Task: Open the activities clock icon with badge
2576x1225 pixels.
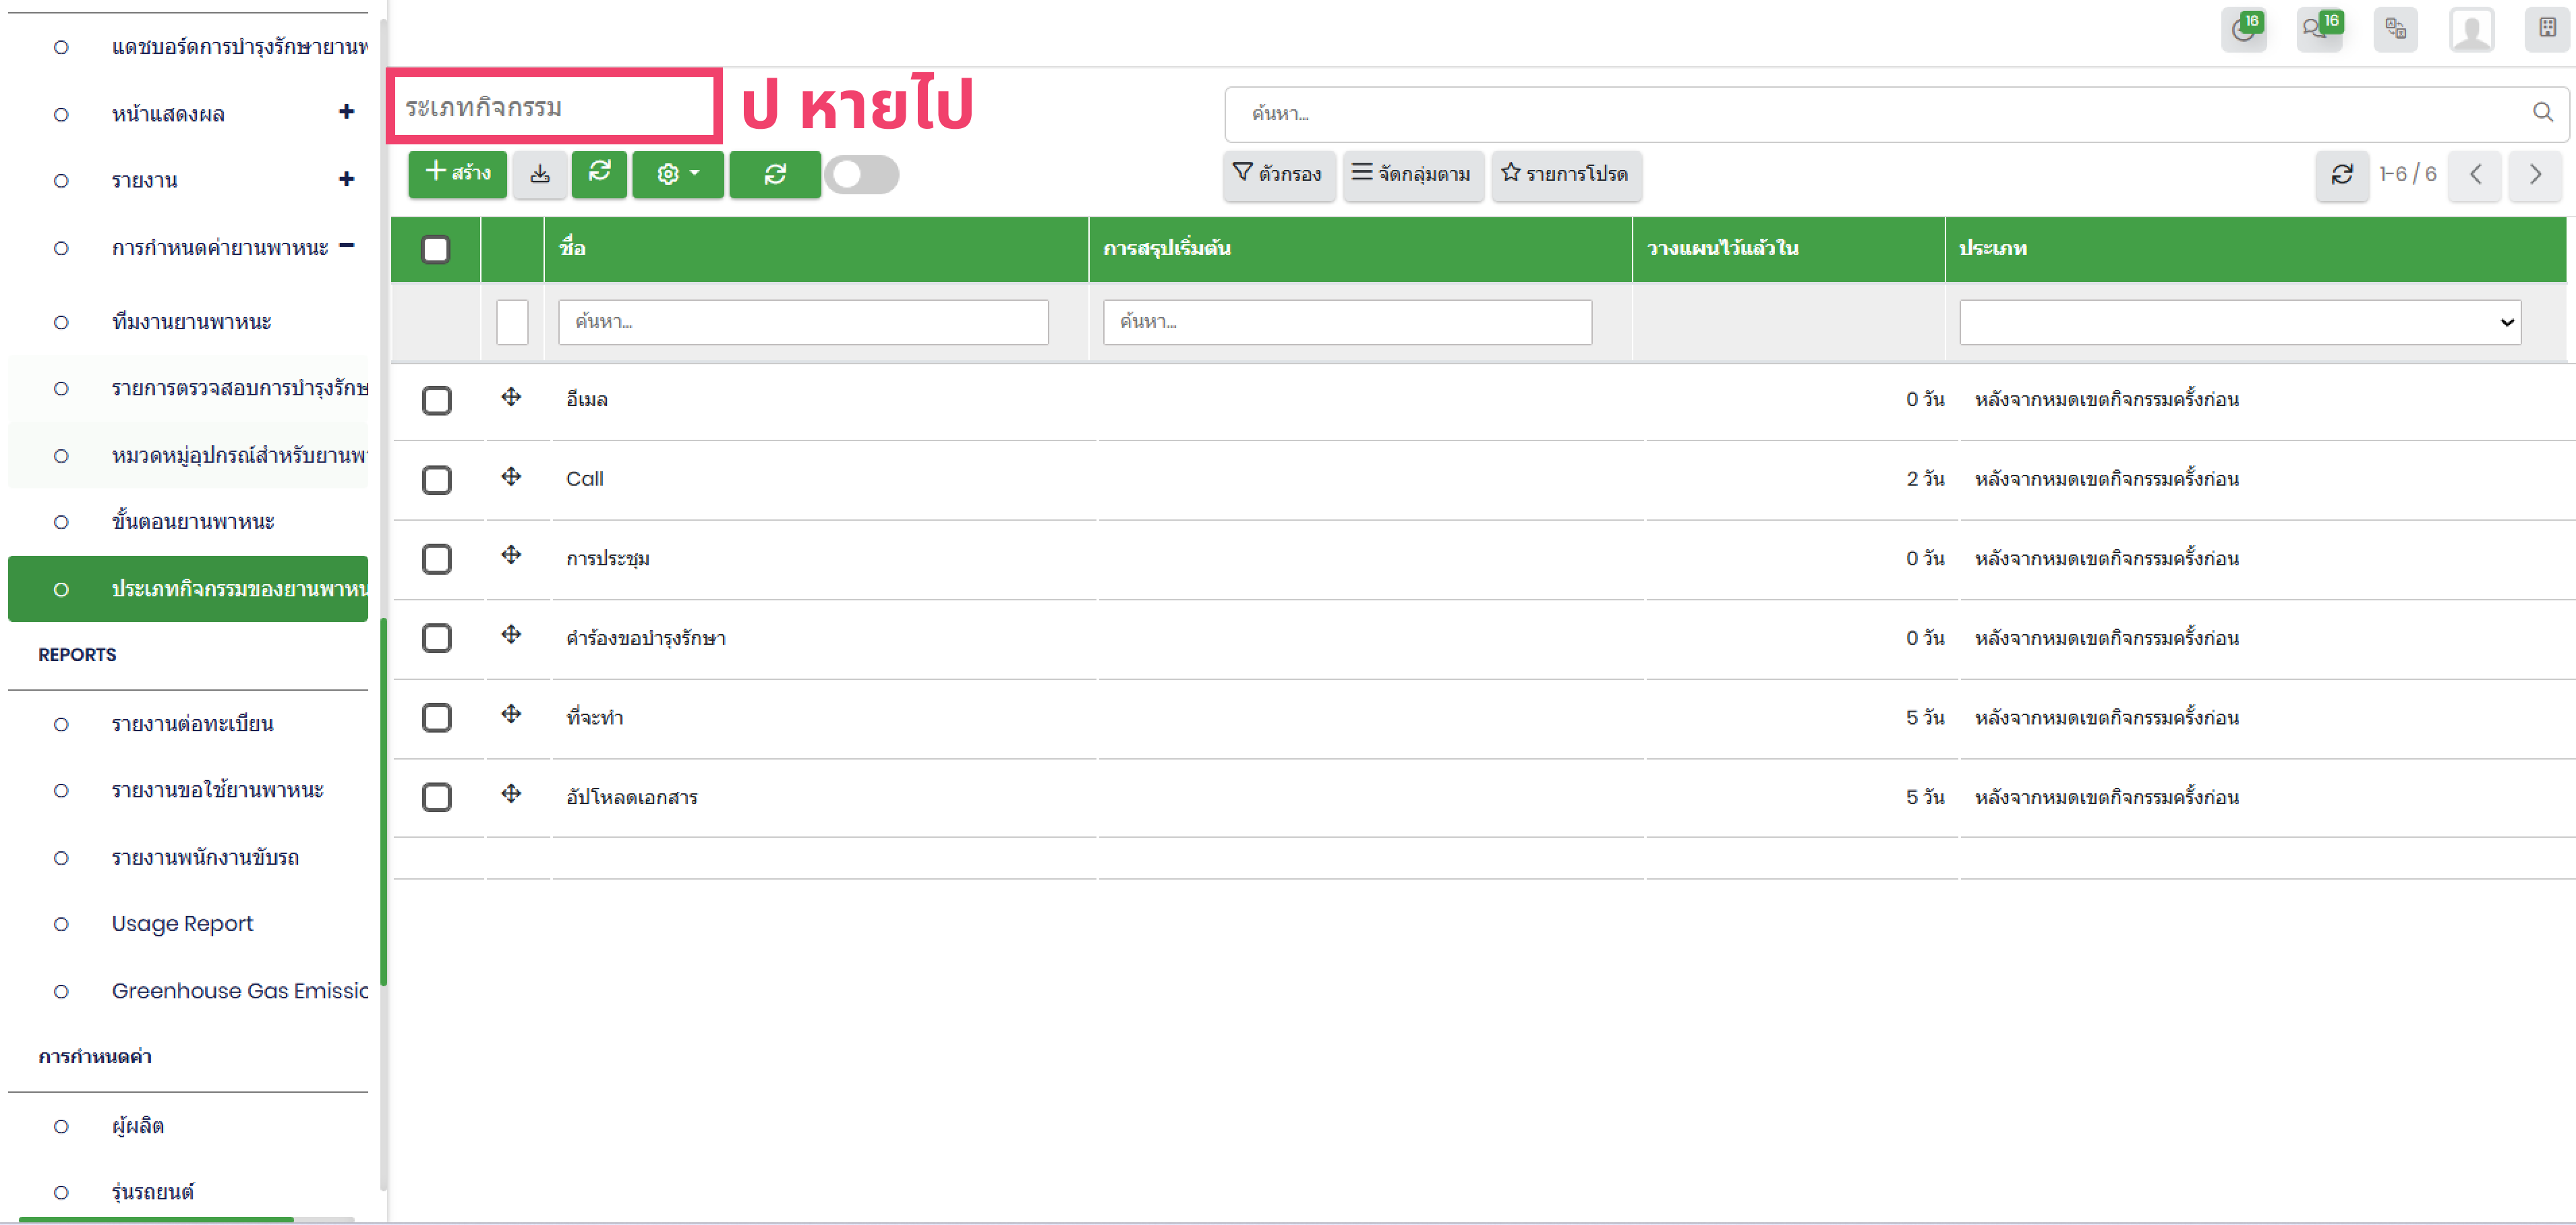Action: (x=2243, y=29)
